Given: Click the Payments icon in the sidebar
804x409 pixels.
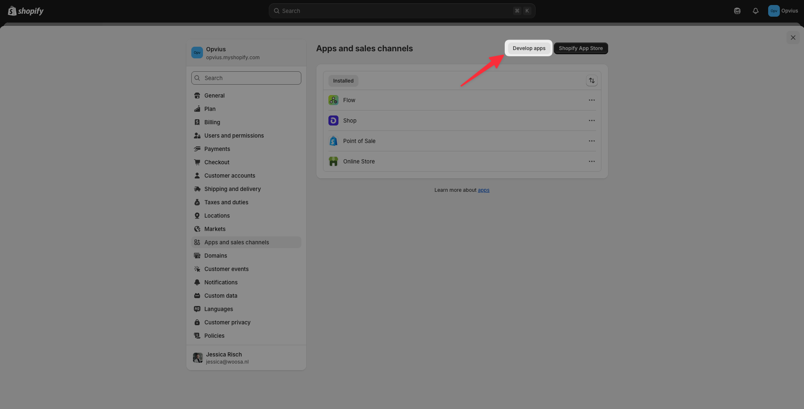Looking at the screenshot, I should point(197,149).
